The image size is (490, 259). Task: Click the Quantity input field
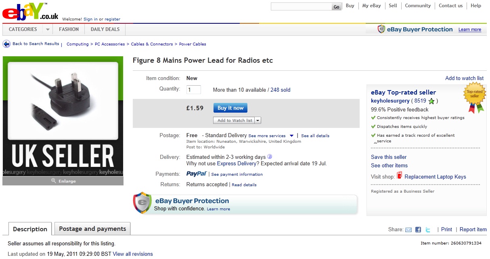point(194,89)
